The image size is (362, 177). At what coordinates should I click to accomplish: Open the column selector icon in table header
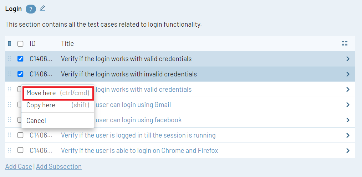345,44
